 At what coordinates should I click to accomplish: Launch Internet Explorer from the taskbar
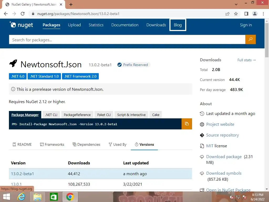coord(21,197)
